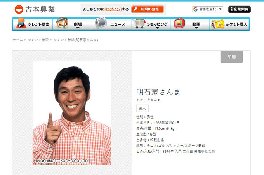264x175 pixels.
Task: Click the 新規ID登録 button
Action: (x=148, y=9)
